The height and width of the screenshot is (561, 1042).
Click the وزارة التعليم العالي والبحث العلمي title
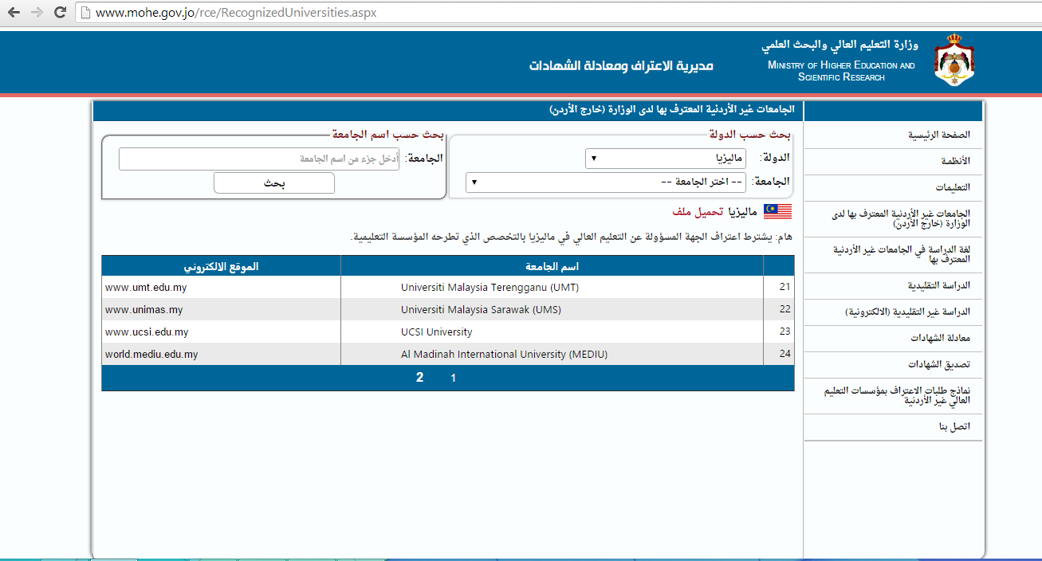coord(839,45)
